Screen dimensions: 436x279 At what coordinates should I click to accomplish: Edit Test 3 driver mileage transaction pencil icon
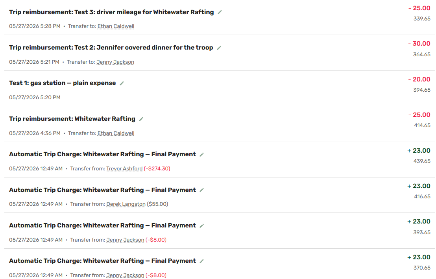220,12
